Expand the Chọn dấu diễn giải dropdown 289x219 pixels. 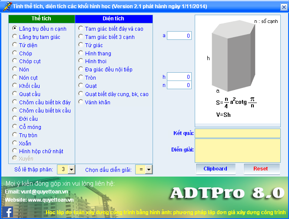point(149,170)
